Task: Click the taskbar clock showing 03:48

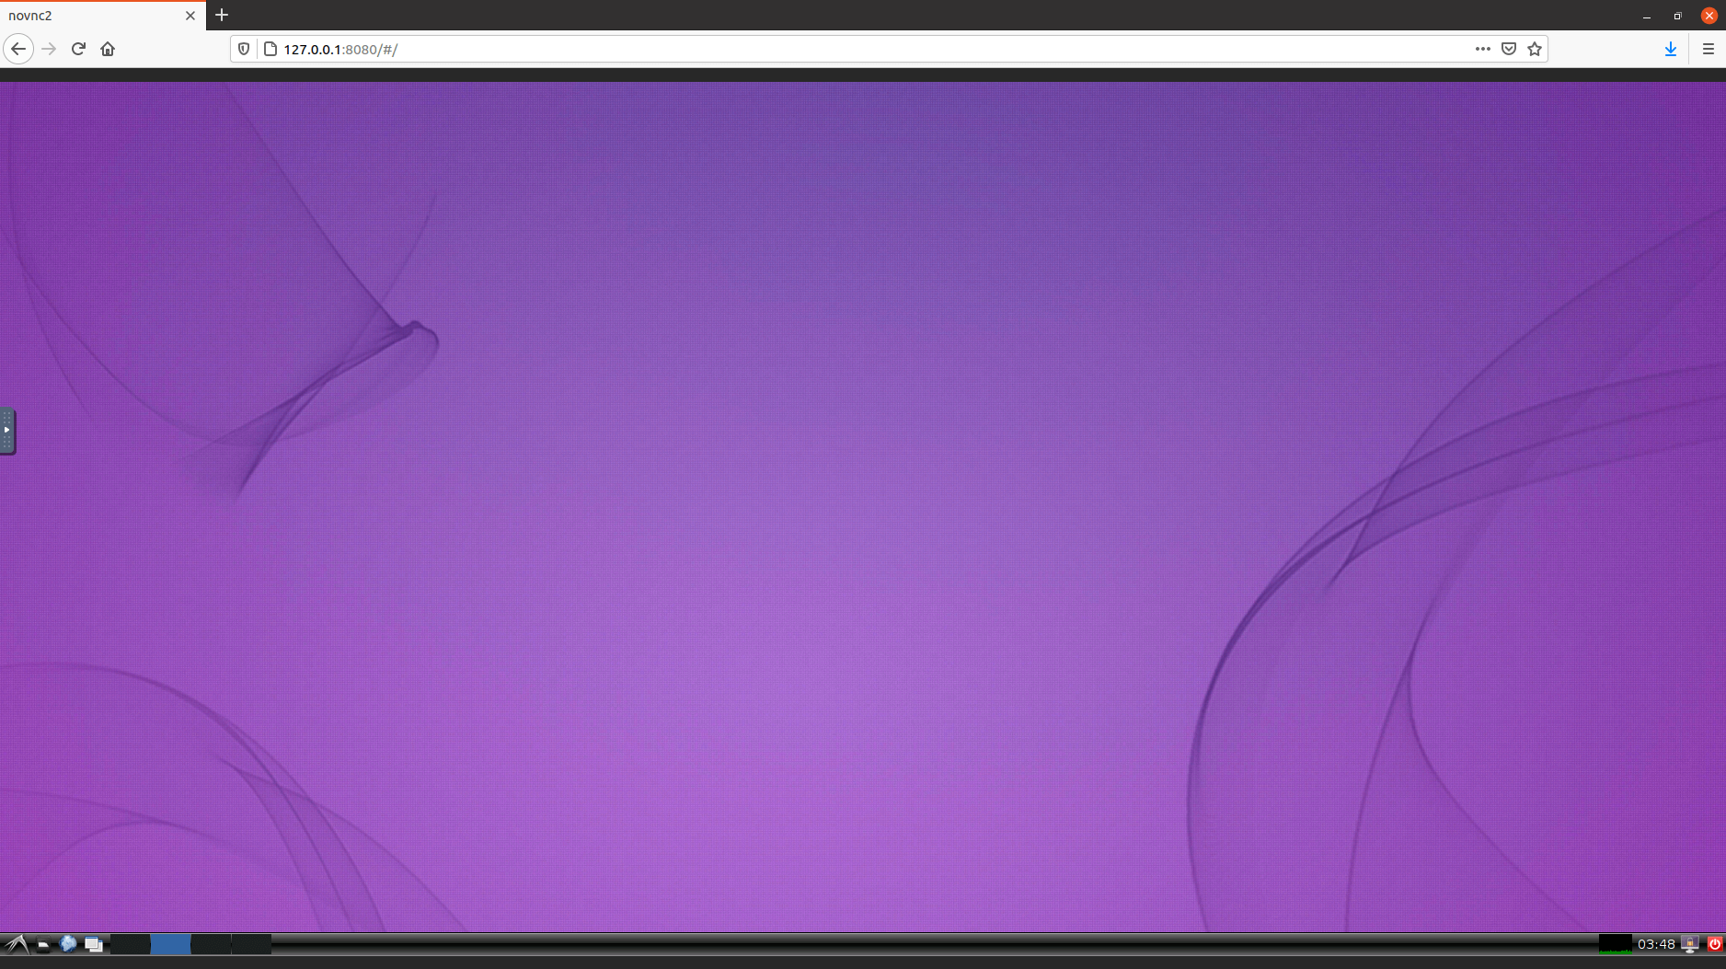Action: (1656, 944)
